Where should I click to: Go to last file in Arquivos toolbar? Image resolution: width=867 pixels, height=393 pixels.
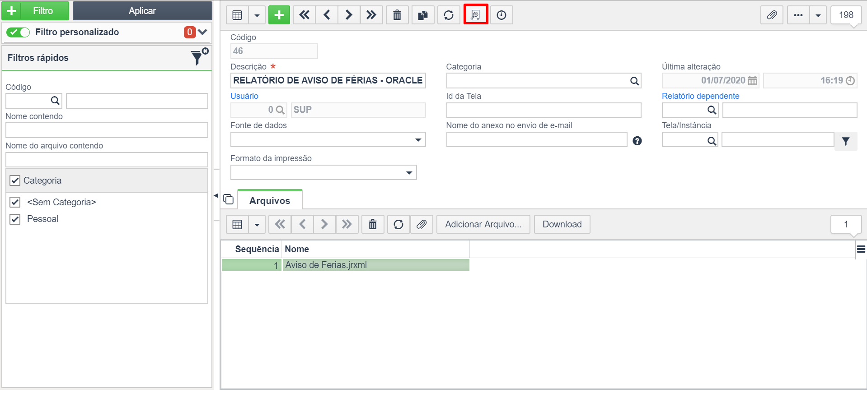tap(347, 224)
